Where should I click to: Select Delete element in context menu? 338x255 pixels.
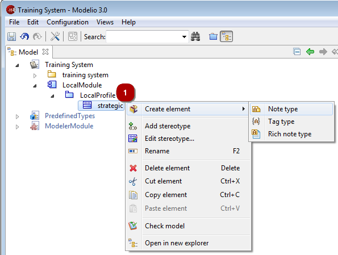(x=189, y=168)
